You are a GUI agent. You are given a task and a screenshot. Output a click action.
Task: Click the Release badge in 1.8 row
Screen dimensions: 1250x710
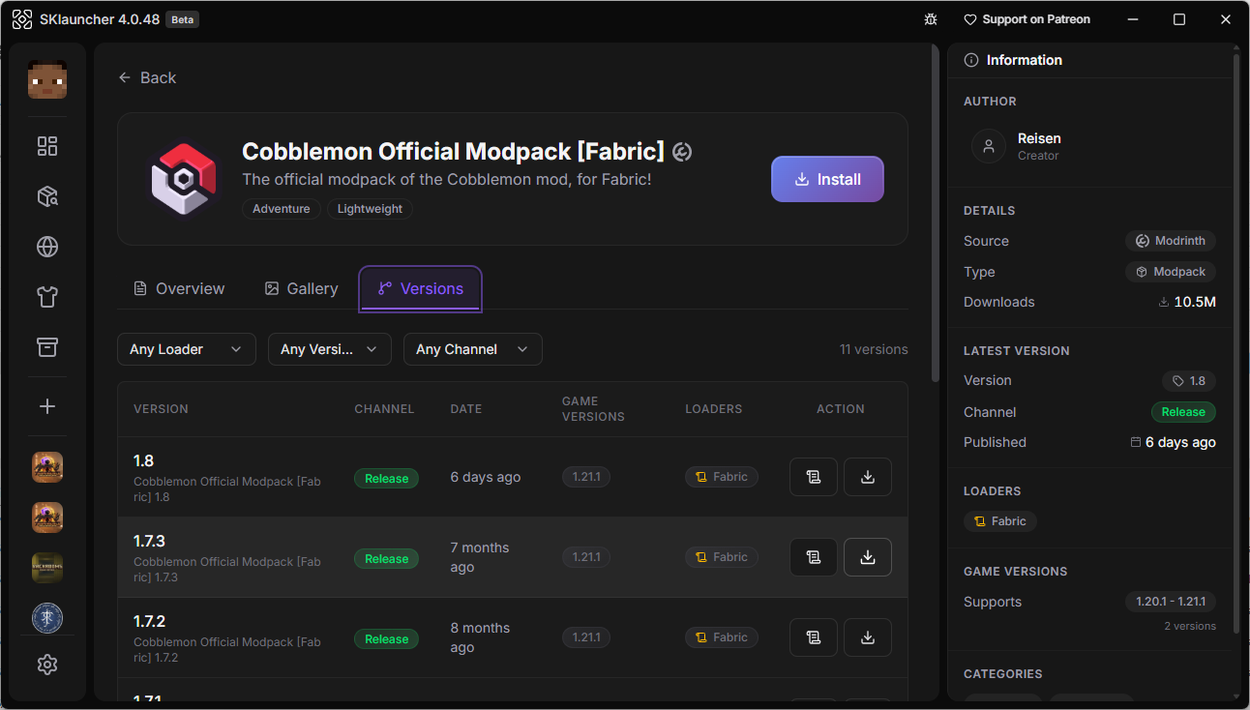386,479
